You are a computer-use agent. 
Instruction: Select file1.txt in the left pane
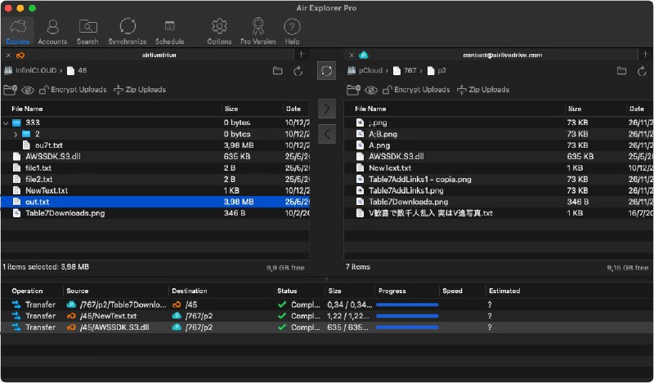(x=155, y=168)
